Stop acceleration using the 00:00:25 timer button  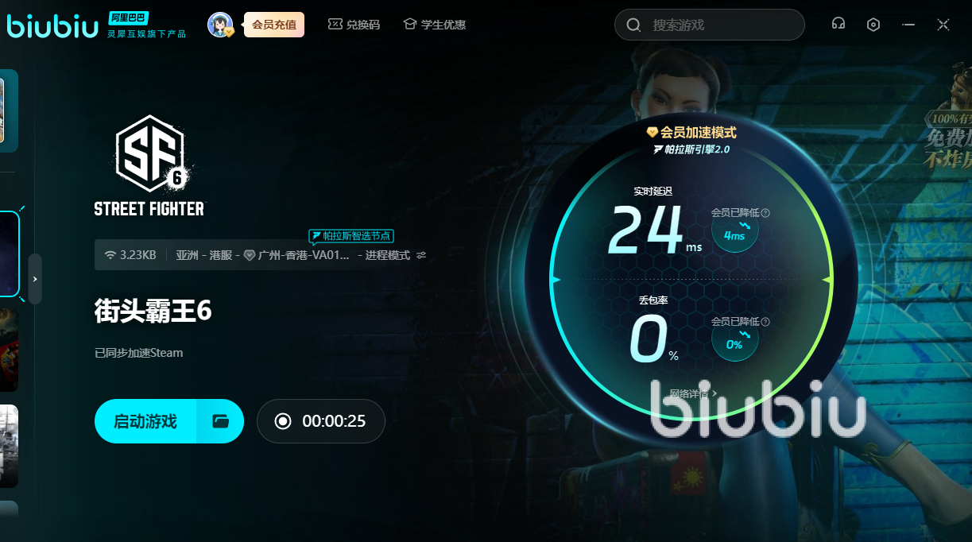pyautogui.click(x=320, y=421)
